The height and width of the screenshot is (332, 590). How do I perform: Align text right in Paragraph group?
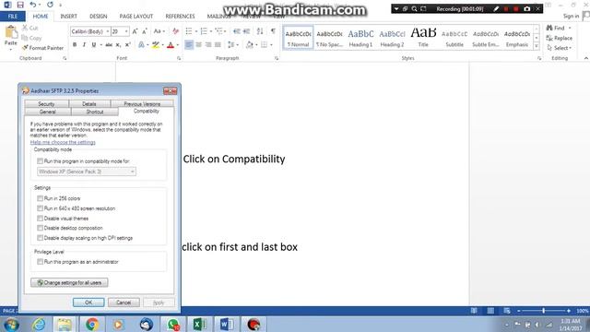208,45
